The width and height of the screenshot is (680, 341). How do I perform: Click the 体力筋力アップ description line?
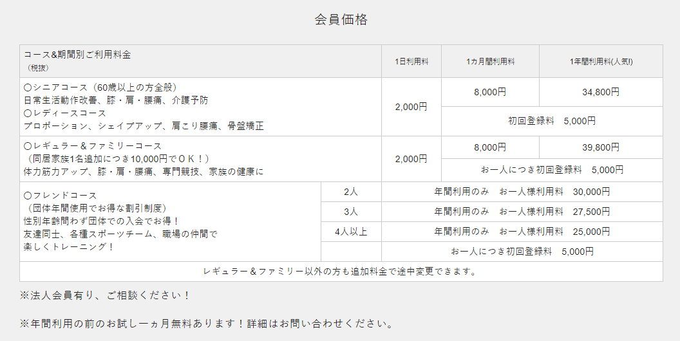[144, 172]
